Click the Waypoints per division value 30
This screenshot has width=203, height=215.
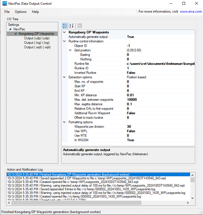point(160,127)
